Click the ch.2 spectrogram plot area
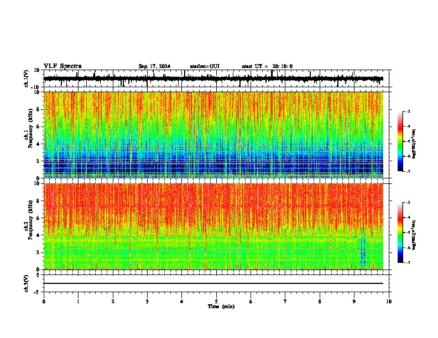The width and height of the screenshot is (438, 338). (x=213, y=226)
